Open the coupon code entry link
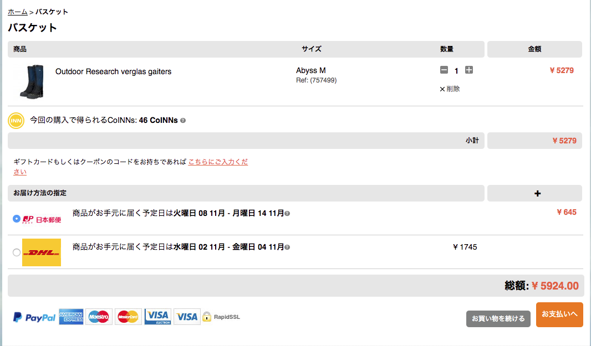The image size is (591, 346). pyautogui.click(x=218, y=162)
